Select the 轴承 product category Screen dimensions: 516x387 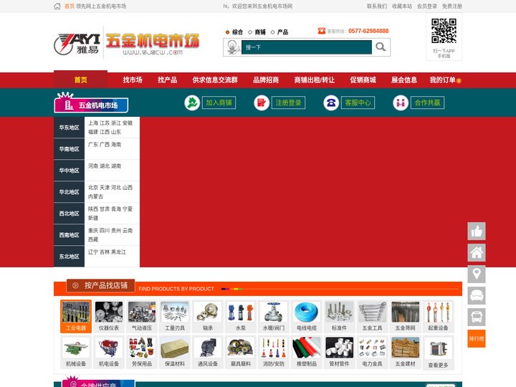(208, 316)
